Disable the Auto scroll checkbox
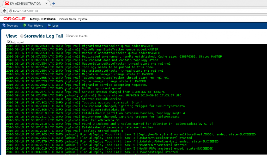 8,42
